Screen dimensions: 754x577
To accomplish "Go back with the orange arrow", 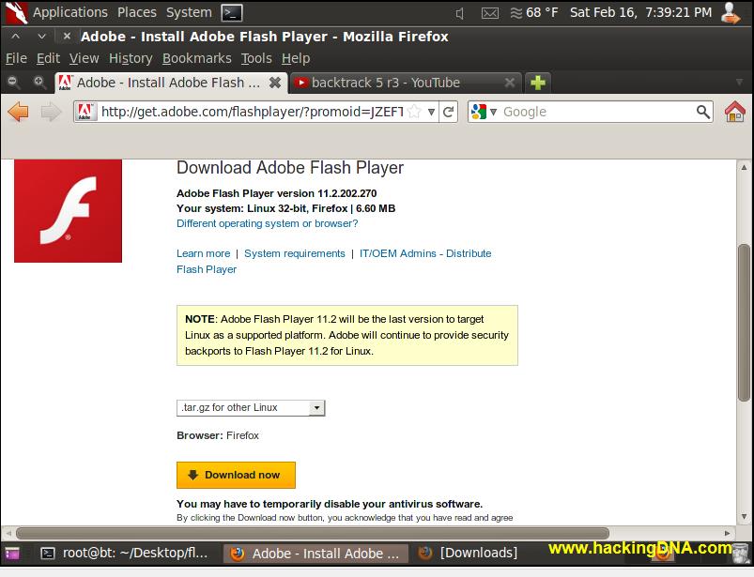I will 18,112.
